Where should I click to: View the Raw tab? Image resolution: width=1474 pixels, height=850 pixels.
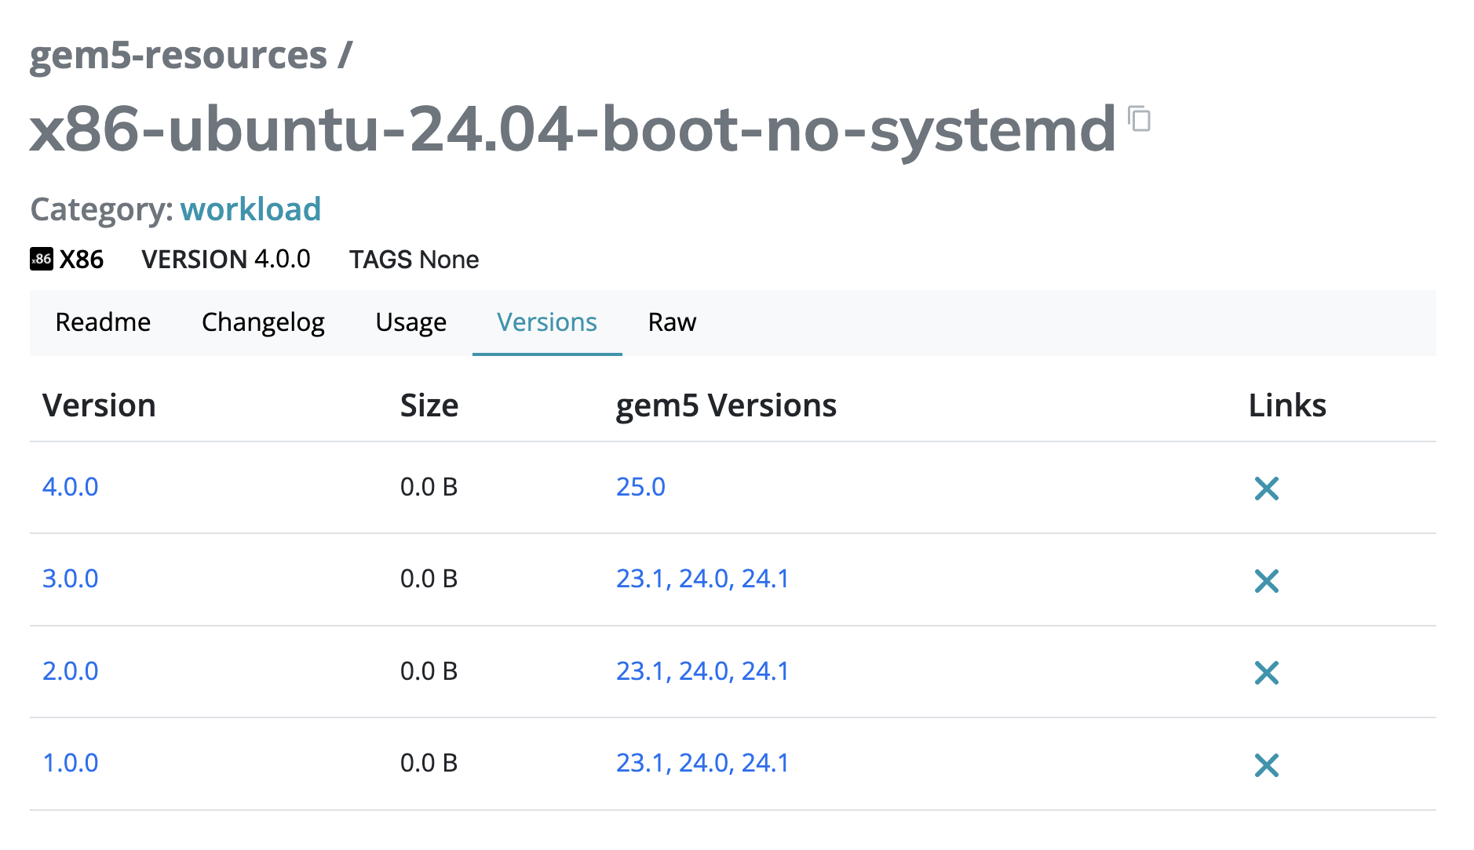[x=672, y=322]
